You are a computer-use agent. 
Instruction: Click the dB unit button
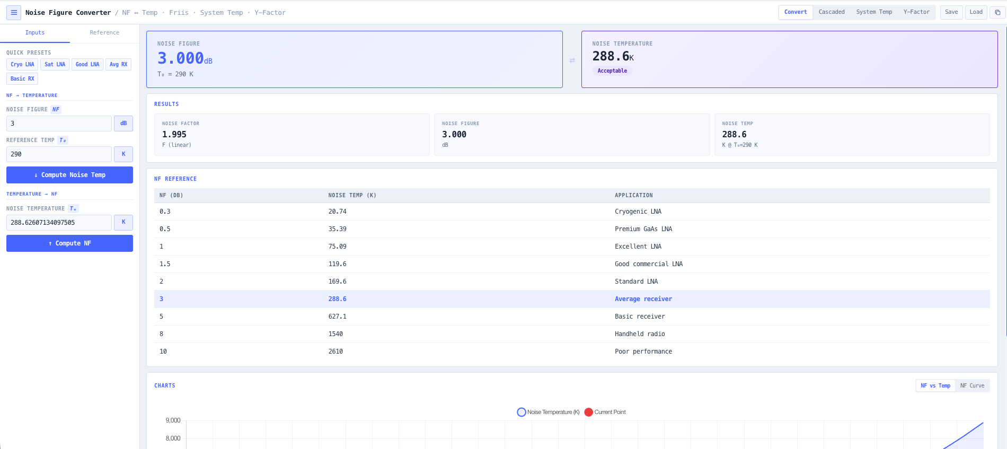click(x=123, y=124)
